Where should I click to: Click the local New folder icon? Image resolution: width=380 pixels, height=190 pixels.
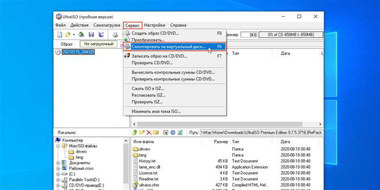(x=142, y=133)
